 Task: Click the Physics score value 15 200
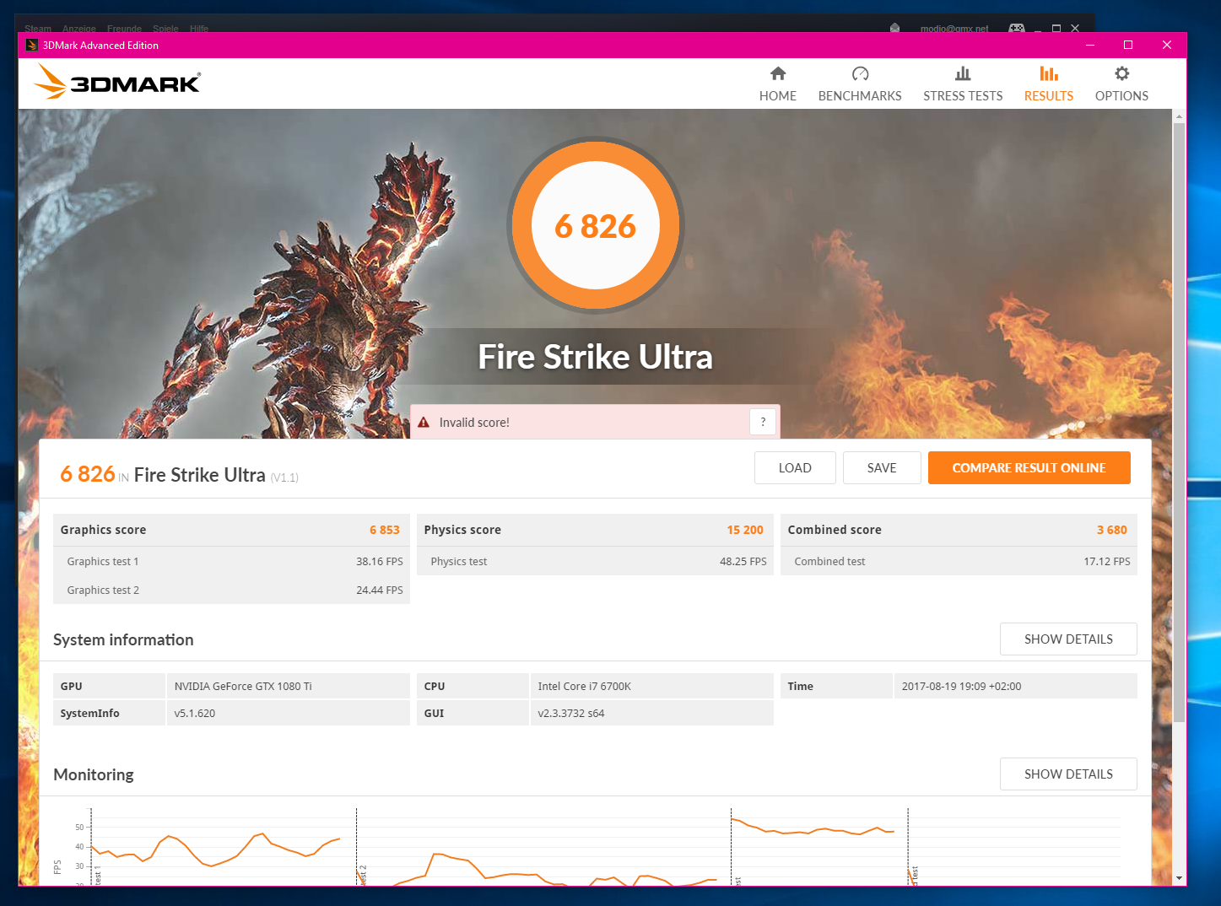745,530
